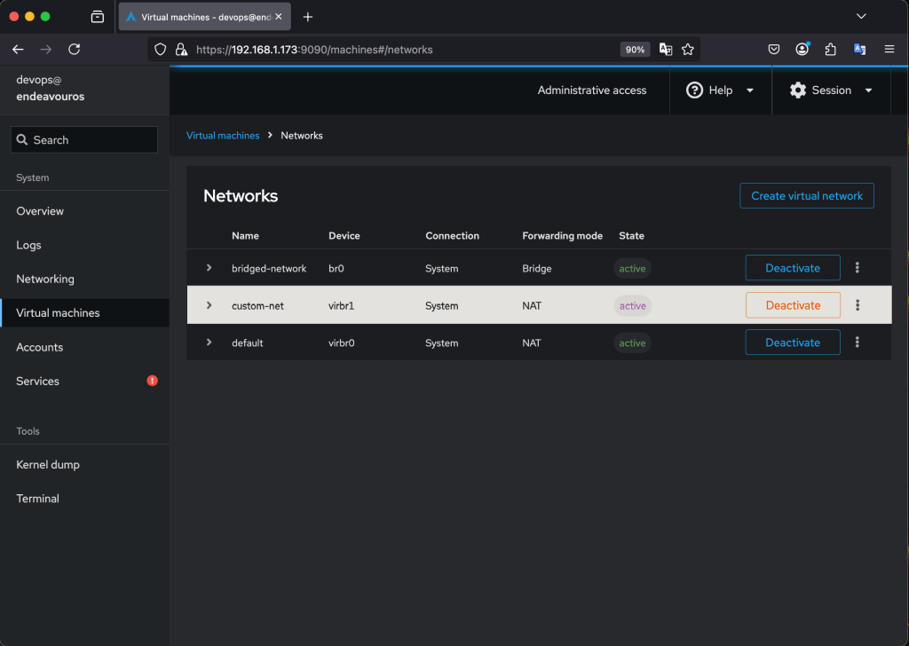Click the sidebar Search input field

(x=84, y=140)
